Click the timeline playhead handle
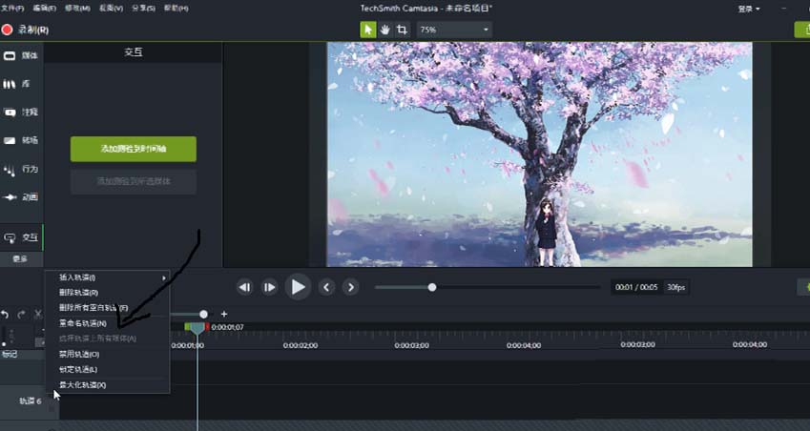 pyautogui.click(x=197, y=328)
